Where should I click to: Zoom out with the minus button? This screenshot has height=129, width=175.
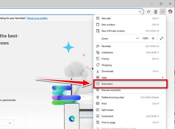[x=137, y=38]
